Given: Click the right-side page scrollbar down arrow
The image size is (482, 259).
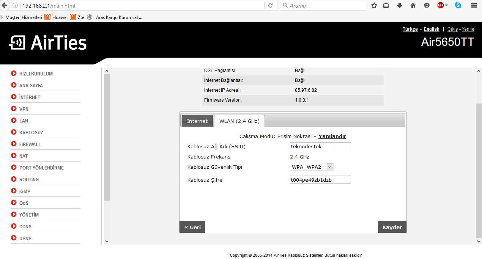Looking at the screenshot, I should 479,241.
